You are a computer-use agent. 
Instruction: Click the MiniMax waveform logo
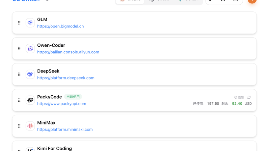pyautogui.click(x=30, y=126)
